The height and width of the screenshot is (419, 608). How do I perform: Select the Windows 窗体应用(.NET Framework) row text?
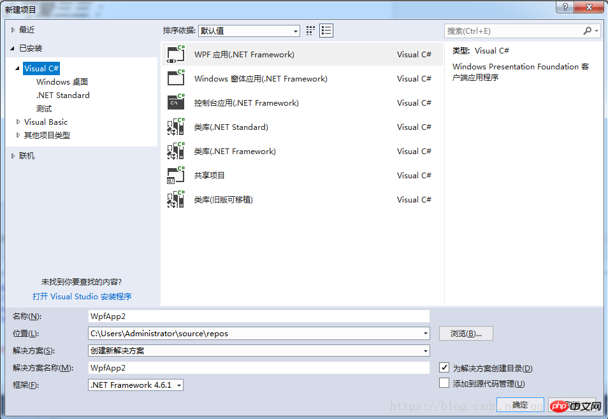[261, 79]
